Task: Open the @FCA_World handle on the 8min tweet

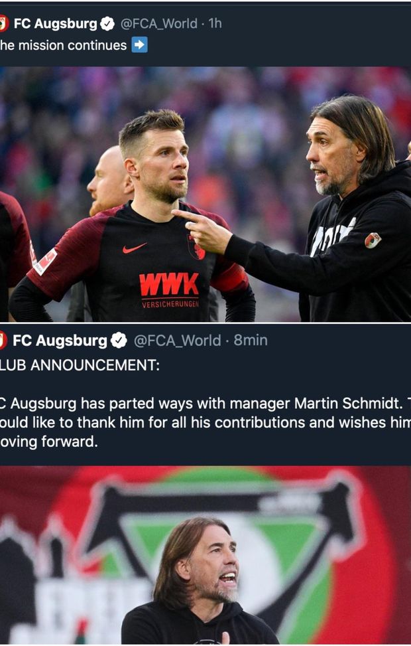Action: pos(177,341)
